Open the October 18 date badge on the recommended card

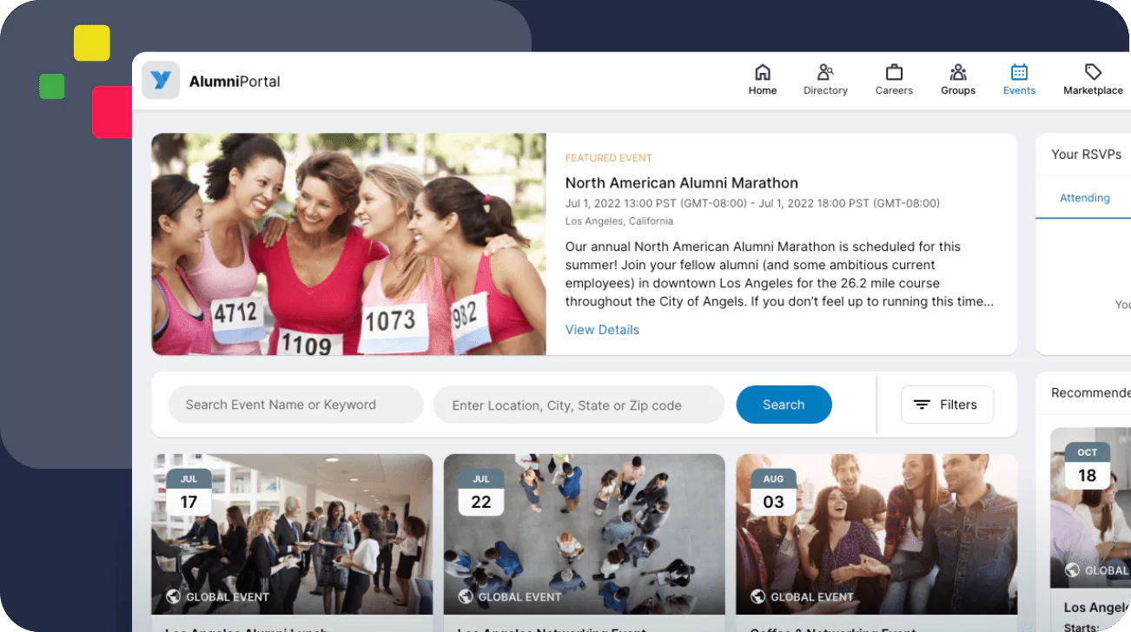(1088, 464)
